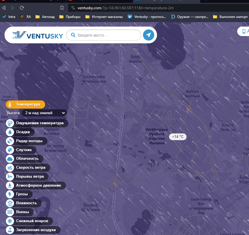This screenshot has height=235, width=249.
Task: Click the browser forward arrow
Action: coord(13,8)
